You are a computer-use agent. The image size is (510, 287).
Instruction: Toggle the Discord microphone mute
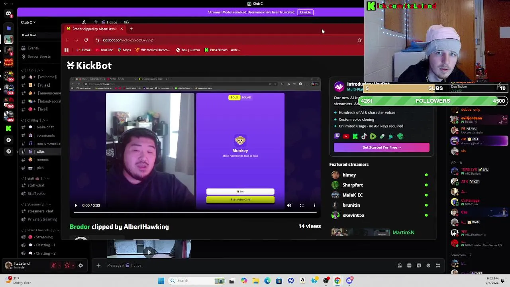[x=53, y=265]
